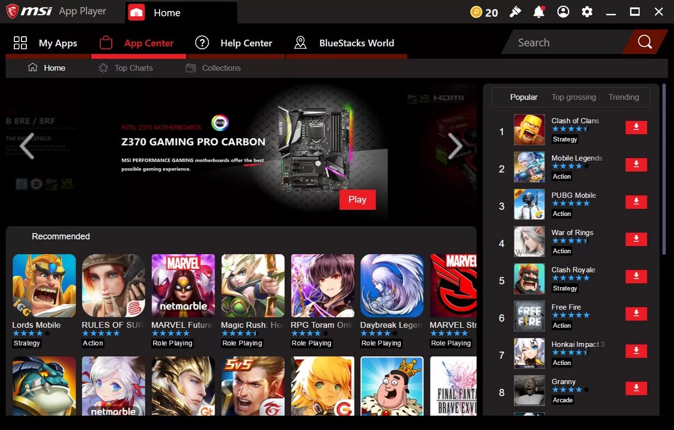Download War of Rings
Screen dimensions: 674x430
636,239
